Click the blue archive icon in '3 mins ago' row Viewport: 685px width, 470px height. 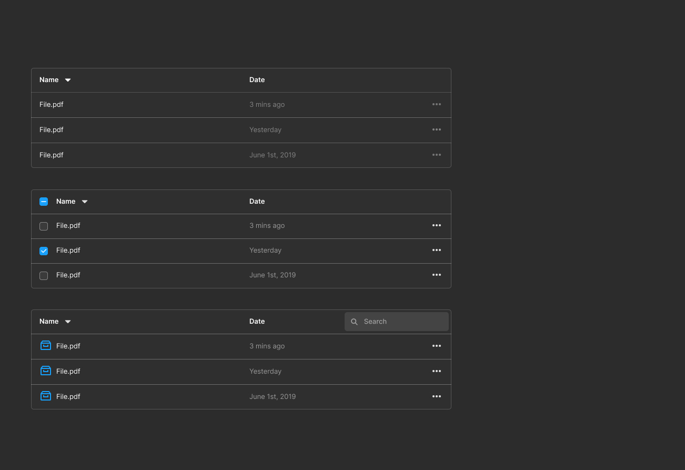[x=46, y=345]
